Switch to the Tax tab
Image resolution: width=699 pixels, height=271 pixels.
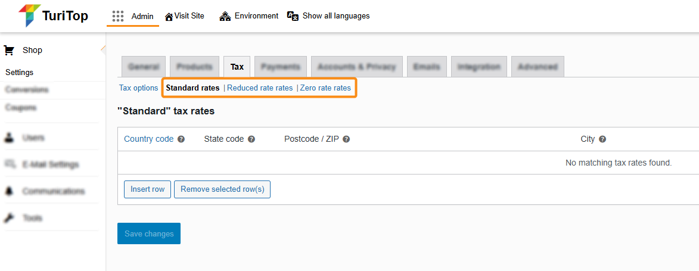[237, 67]
